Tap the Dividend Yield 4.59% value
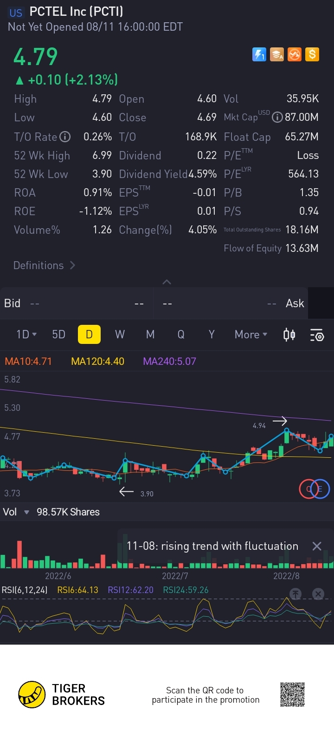This screenshot has width=334, height=745. click(203, 174)
